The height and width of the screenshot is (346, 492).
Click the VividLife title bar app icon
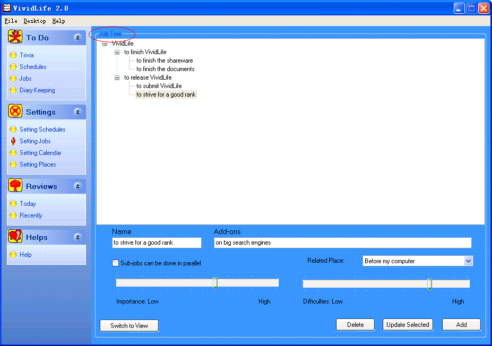point(6,8)
